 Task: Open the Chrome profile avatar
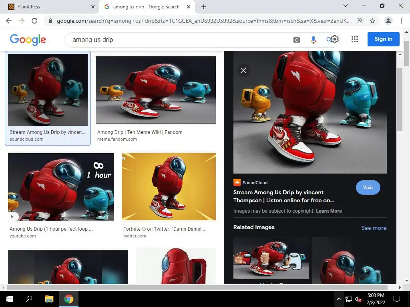point(388,21)
